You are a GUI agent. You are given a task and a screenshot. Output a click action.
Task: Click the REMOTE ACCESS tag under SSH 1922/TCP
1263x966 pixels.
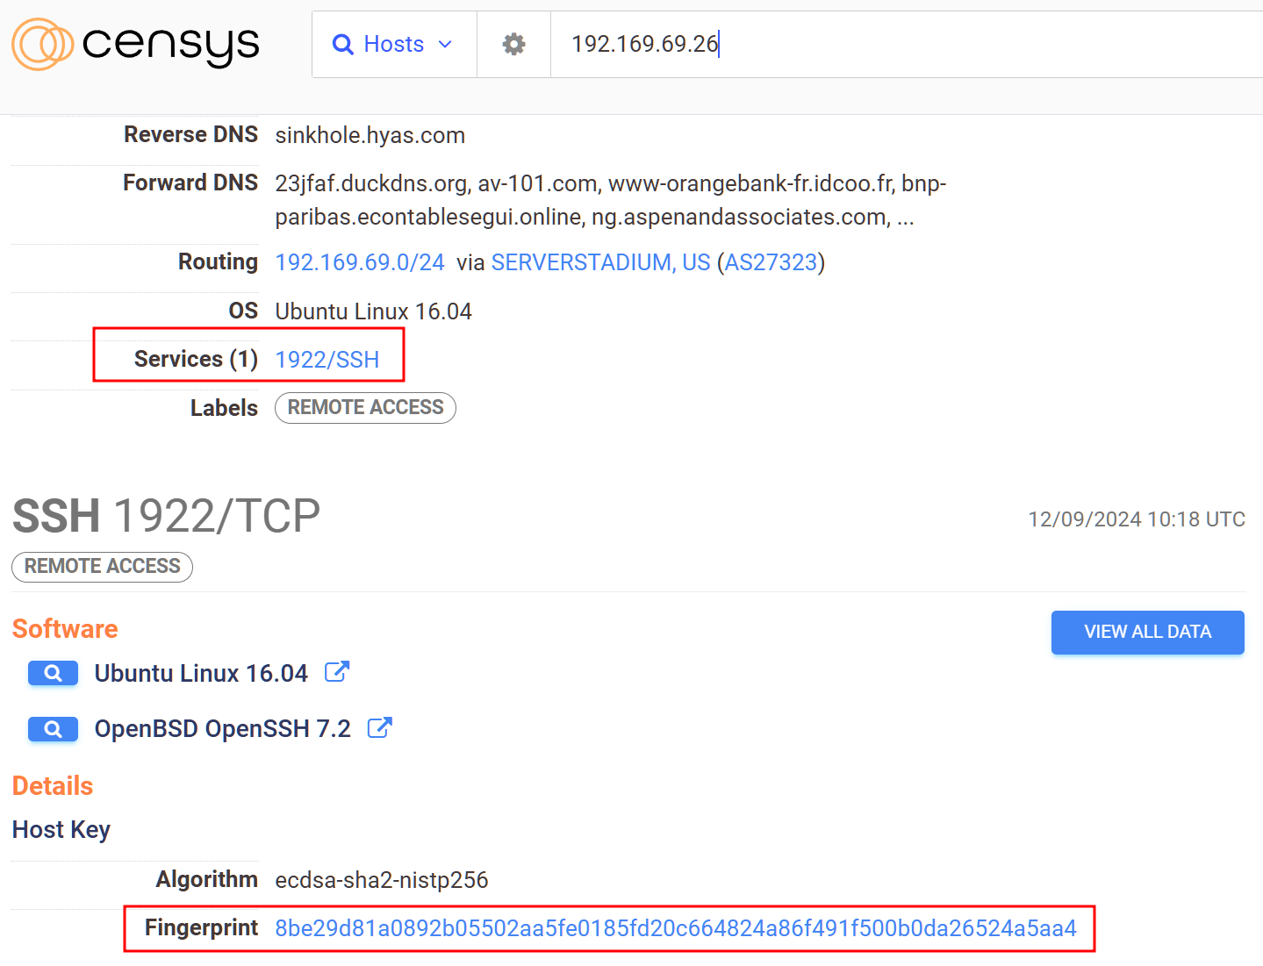(102, 567)
